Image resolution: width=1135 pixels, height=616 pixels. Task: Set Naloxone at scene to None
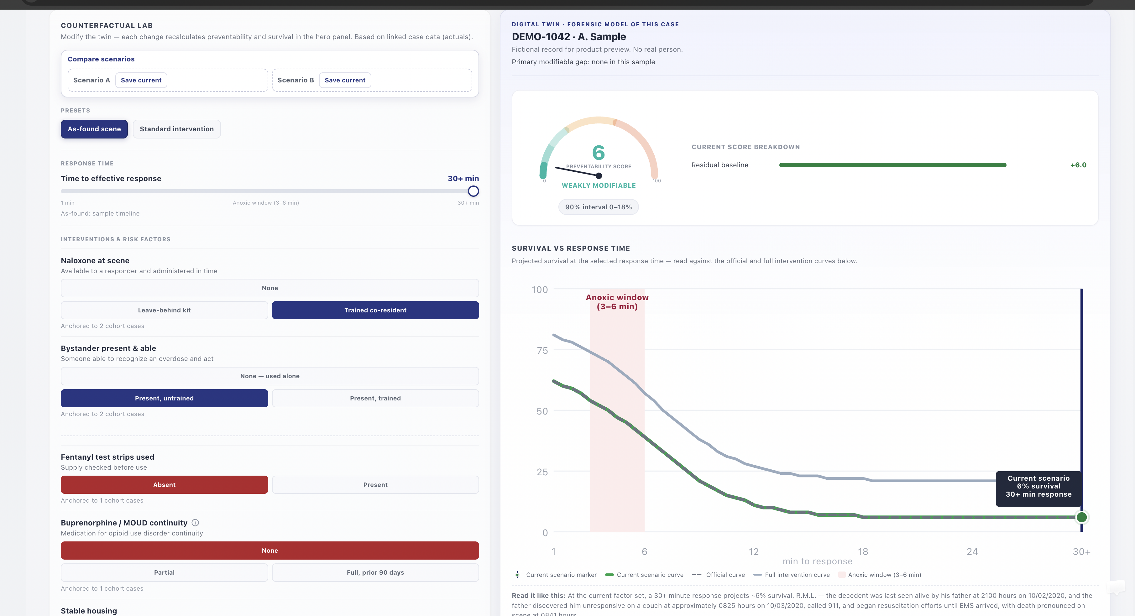click(270, 288)
